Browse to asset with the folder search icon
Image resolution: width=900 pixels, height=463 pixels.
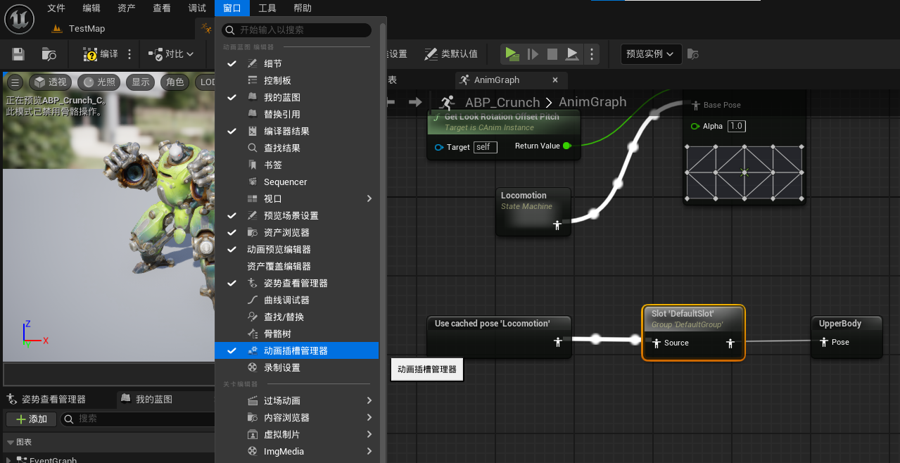click(49, 54)
